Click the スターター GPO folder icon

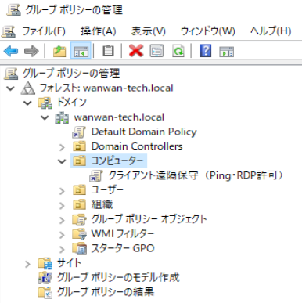79,248
